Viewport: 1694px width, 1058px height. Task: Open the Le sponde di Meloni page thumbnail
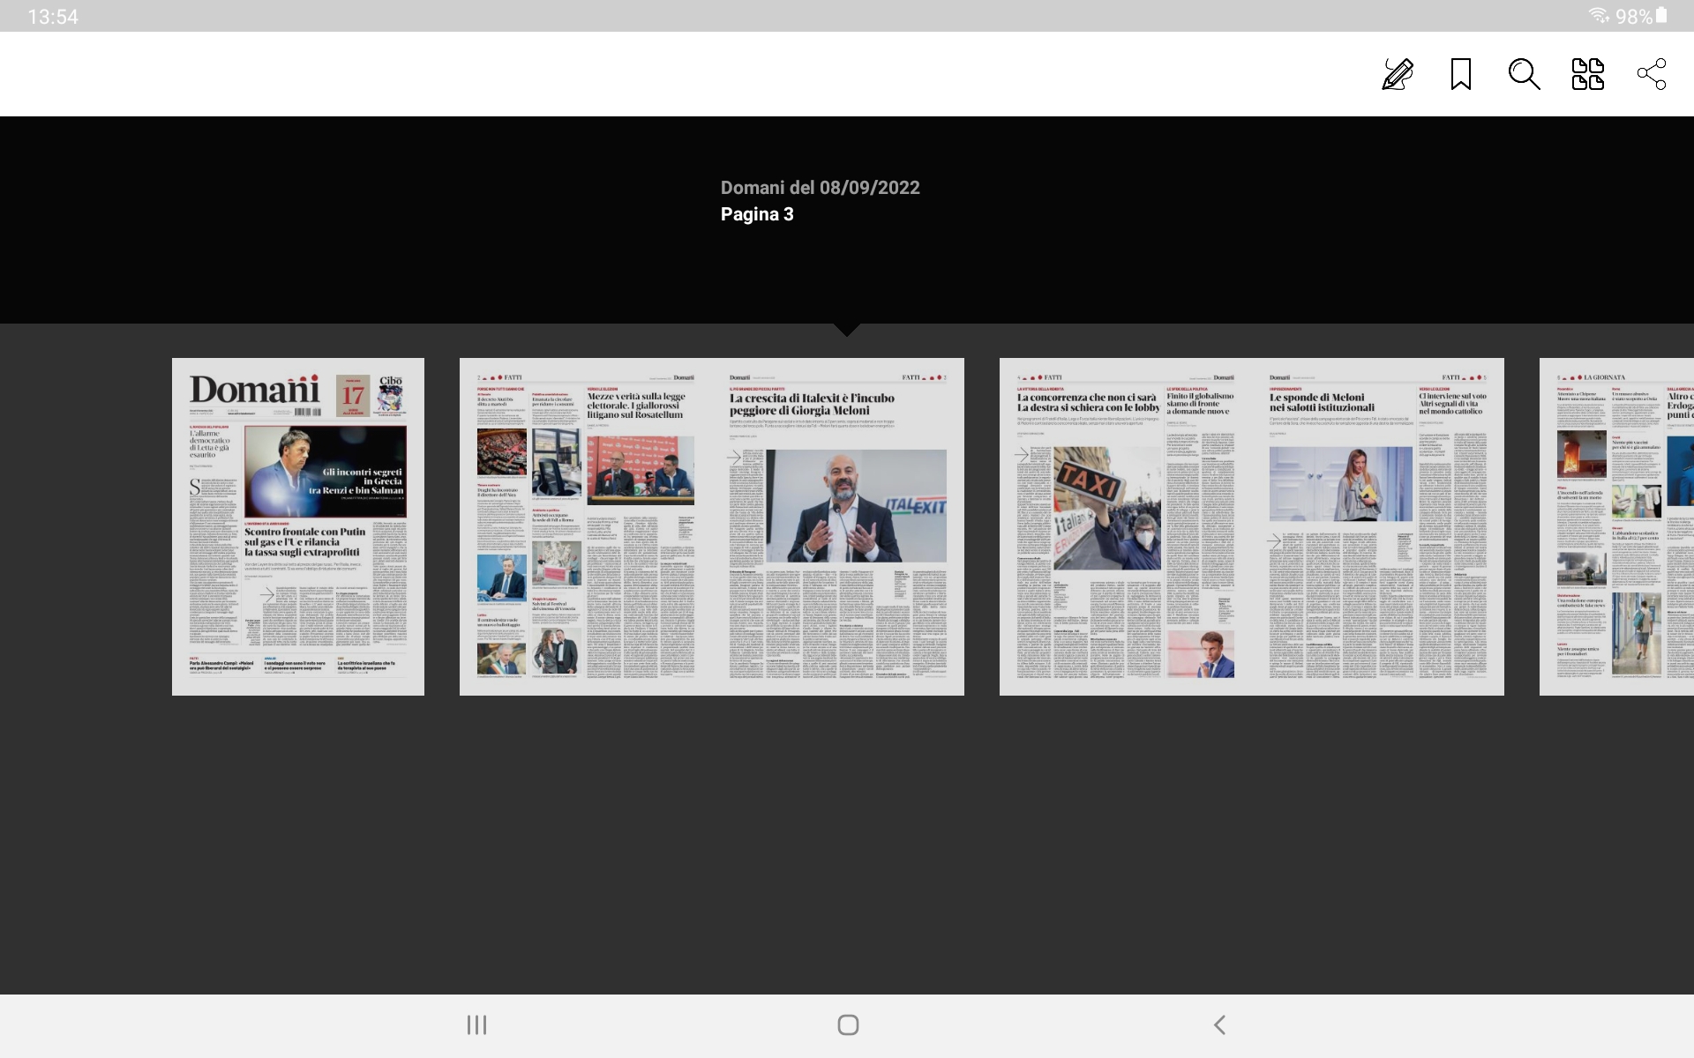point(1378,526)
